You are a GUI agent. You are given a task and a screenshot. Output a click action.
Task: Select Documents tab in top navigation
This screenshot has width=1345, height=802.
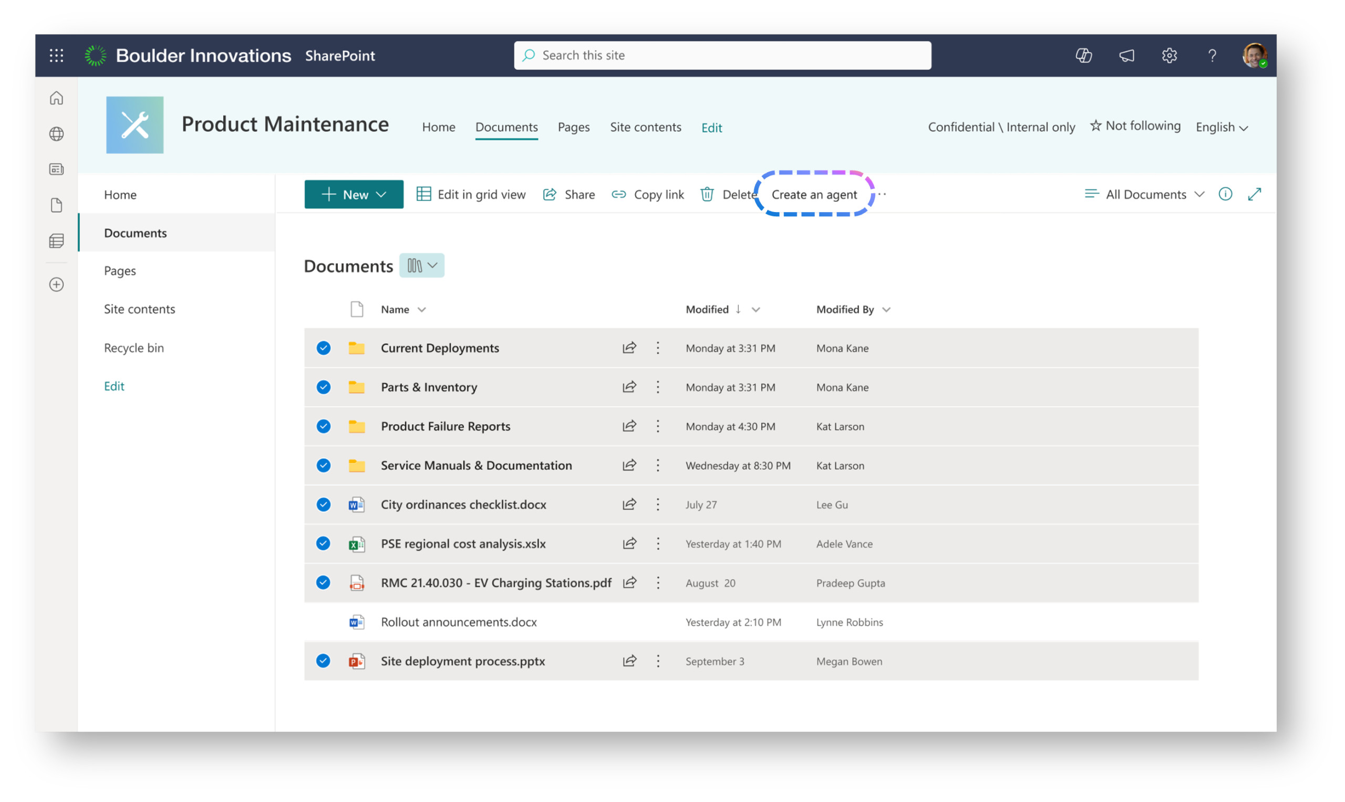pos(506,127)
